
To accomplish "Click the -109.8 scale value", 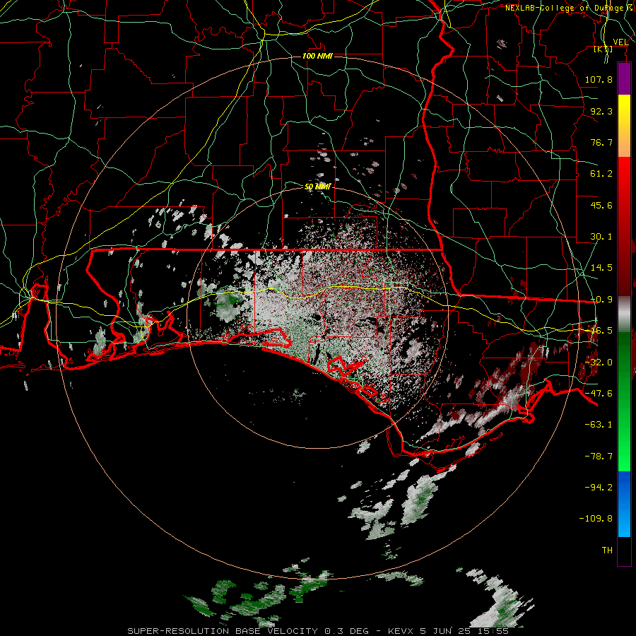I will (596, 519).
